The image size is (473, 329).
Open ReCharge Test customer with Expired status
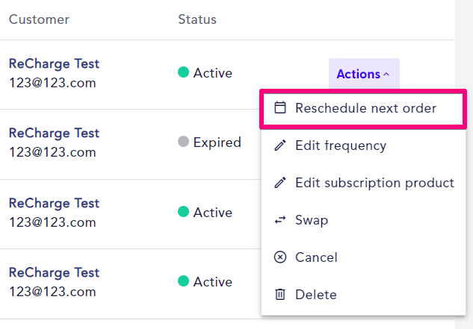pyautogui.click(x=54, y=133)
